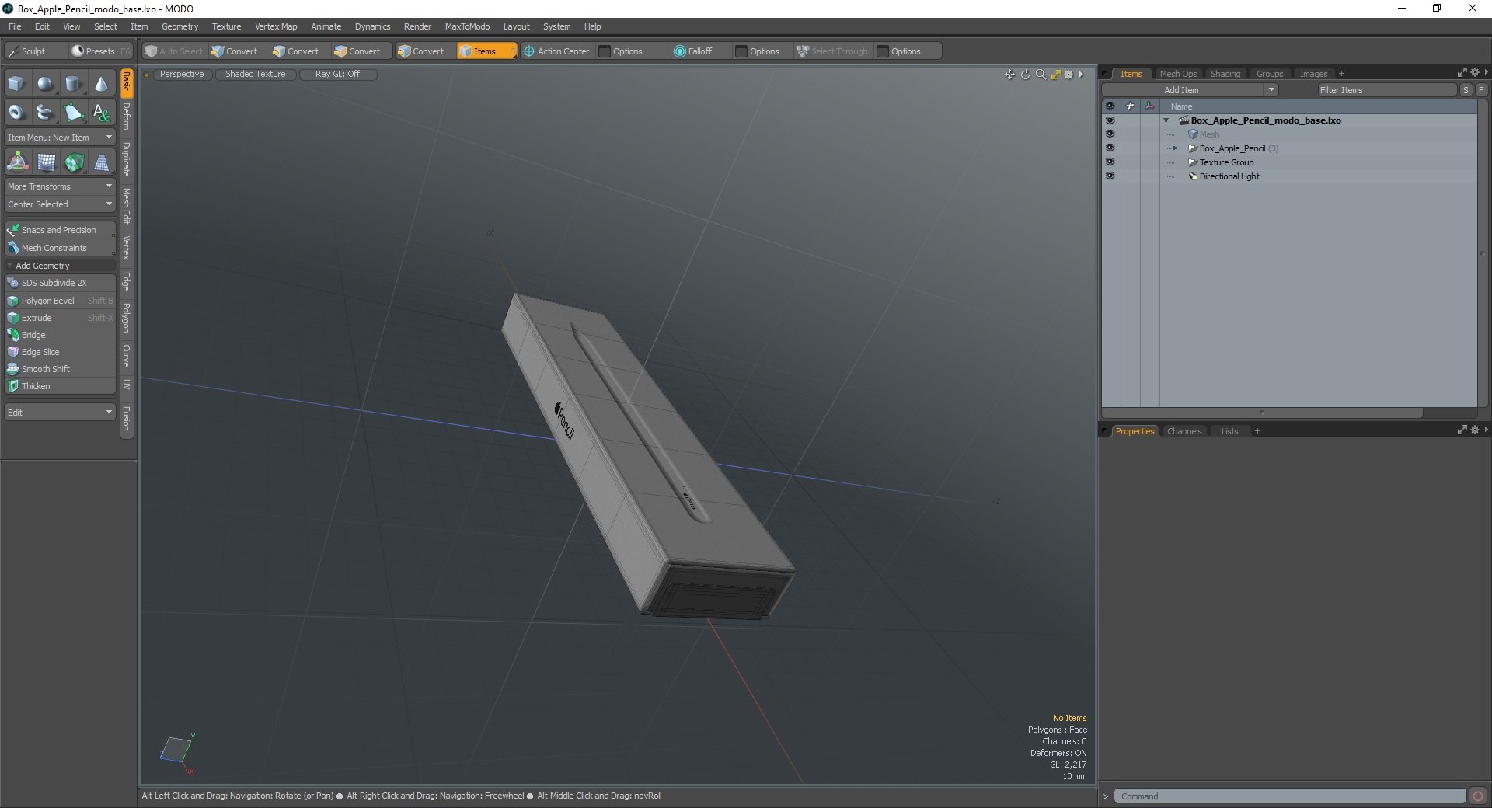
Task: Click the Command input field
Action: [1290, 796]
